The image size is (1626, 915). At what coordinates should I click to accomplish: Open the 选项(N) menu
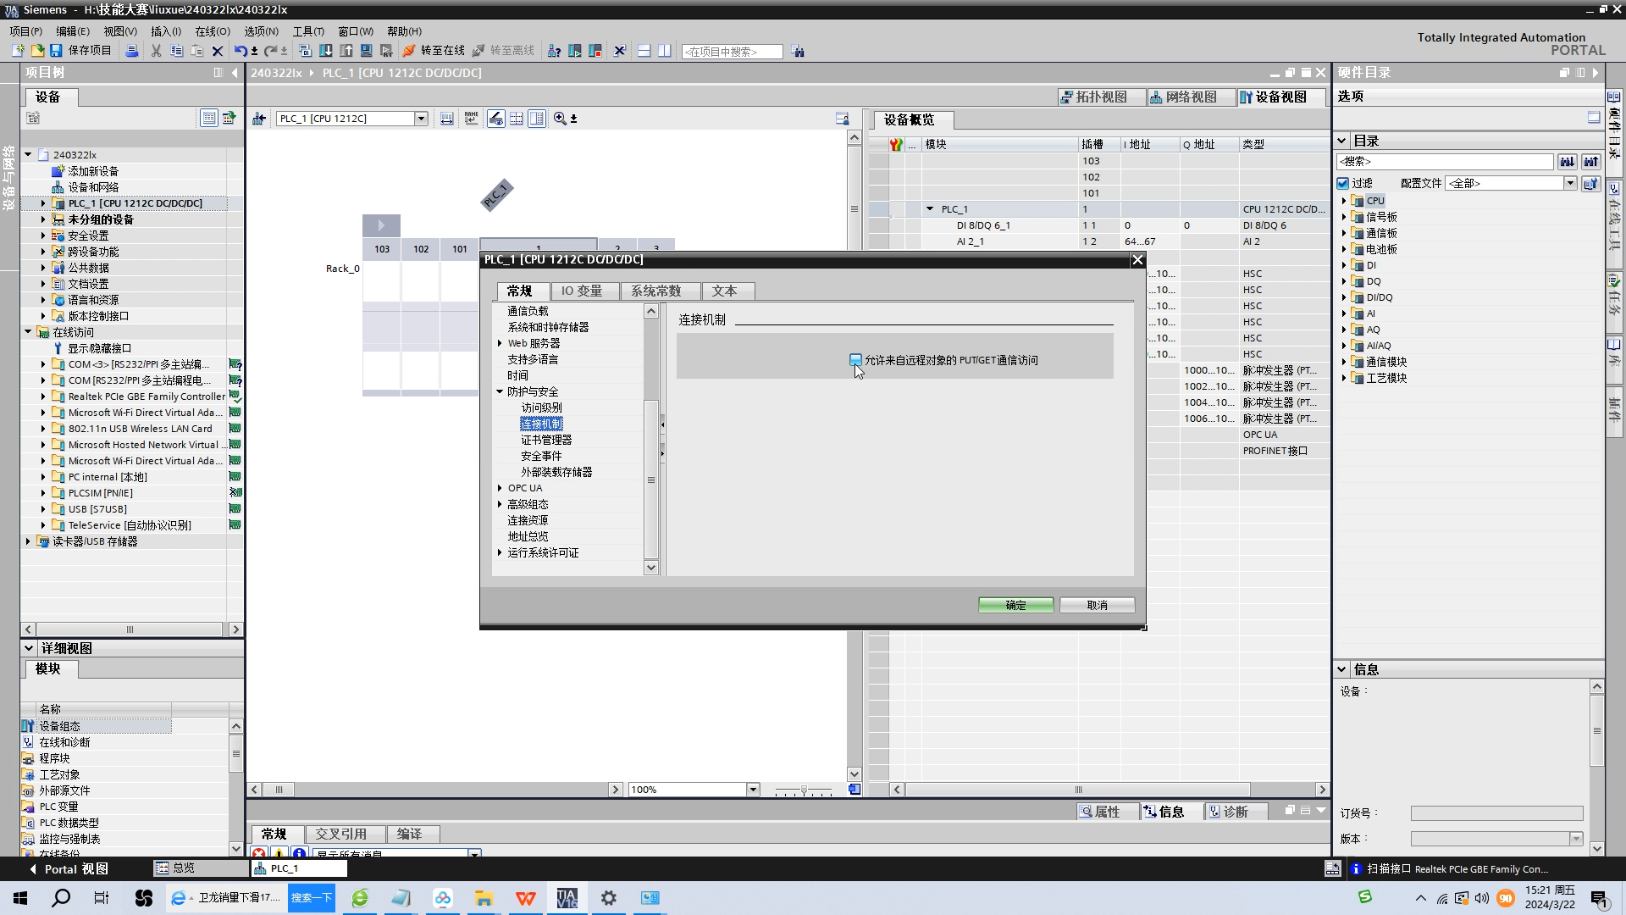coord(262,31)
